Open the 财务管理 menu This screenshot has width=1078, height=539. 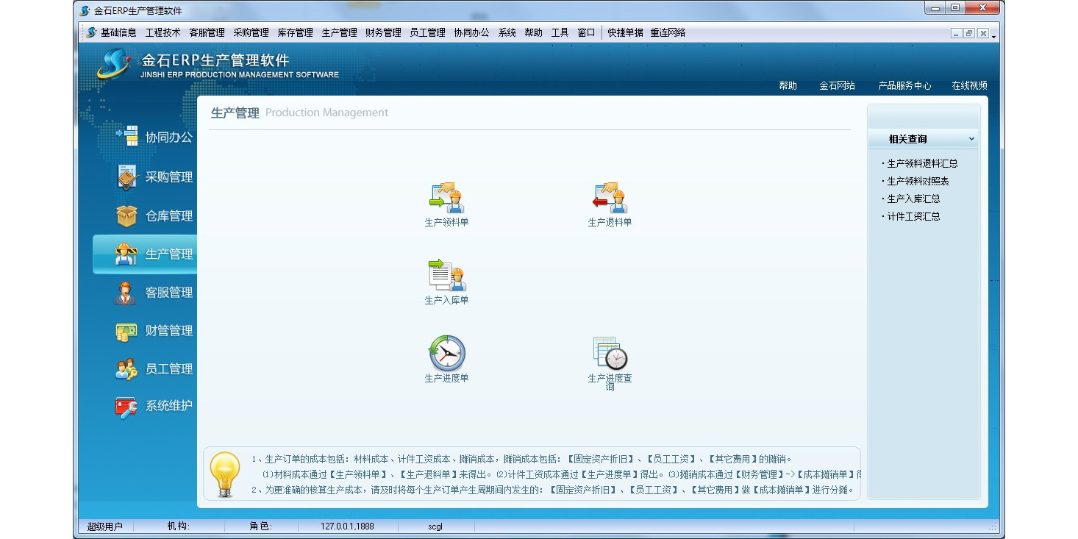point(383,33)
